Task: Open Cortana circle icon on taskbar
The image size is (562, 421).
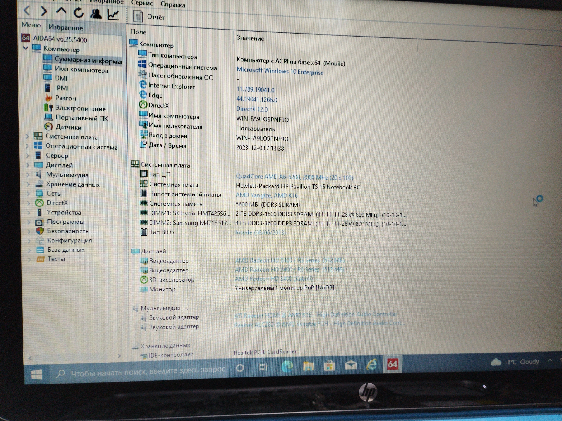Action: coord(240,368)
